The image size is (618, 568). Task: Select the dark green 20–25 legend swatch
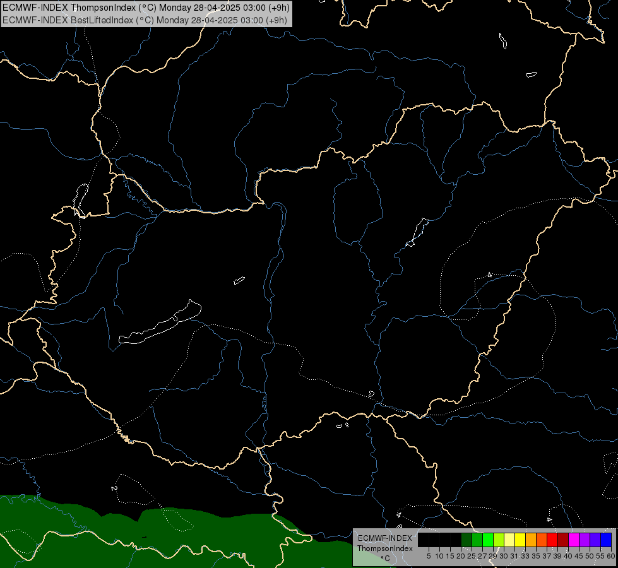[x=466, y=540]
